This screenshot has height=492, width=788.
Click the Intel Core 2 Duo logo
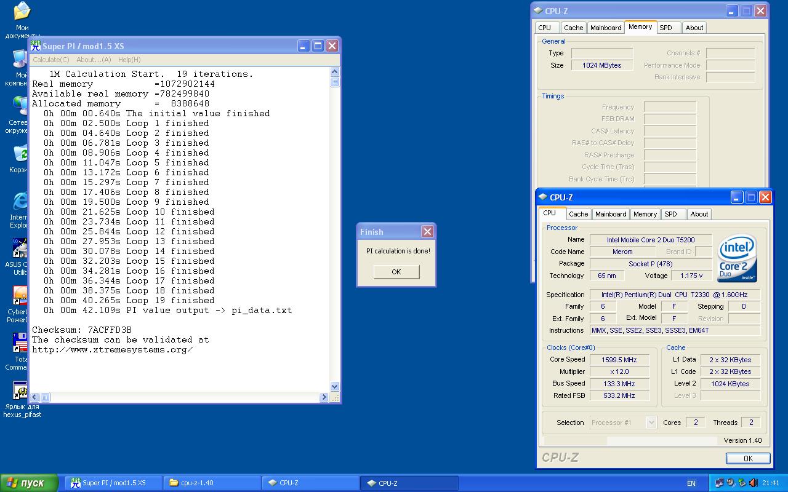coord(738,258)
